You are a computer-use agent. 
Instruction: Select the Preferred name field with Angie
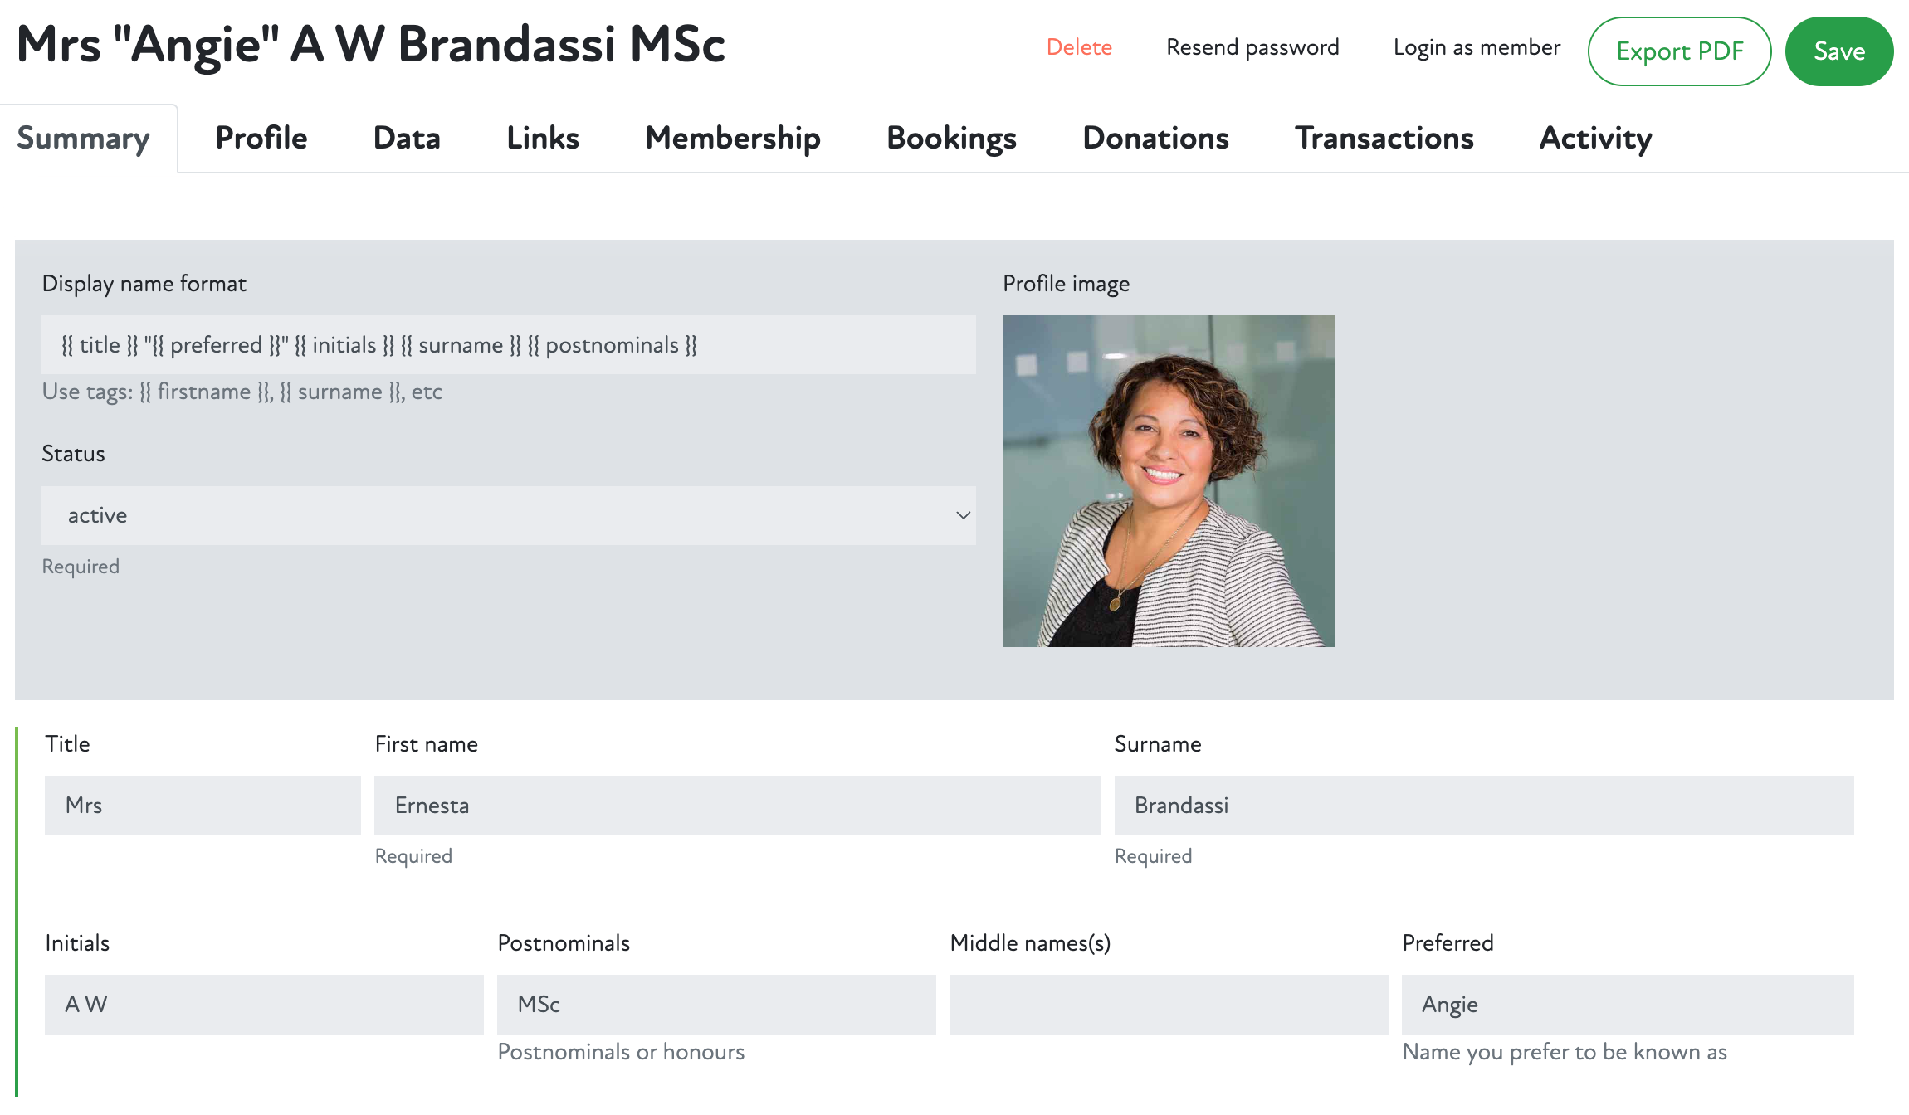[x=1627, y=1004]
